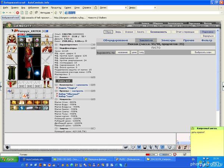Click the staff weapon slot
The height and width of the screenshot is (168, 224).
12,59
